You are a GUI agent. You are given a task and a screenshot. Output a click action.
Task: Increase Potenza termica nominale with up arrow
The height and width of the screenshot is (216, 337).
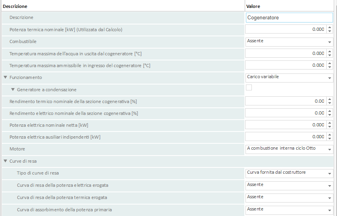click(x=330, y=27)
